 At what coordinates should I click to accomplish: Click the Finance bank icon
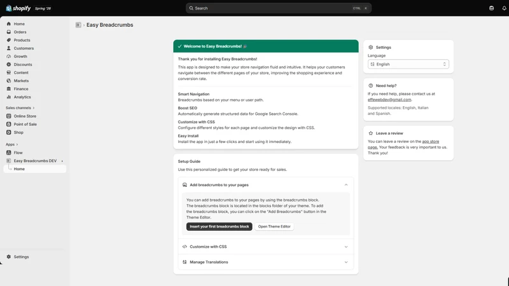point(9,88)
